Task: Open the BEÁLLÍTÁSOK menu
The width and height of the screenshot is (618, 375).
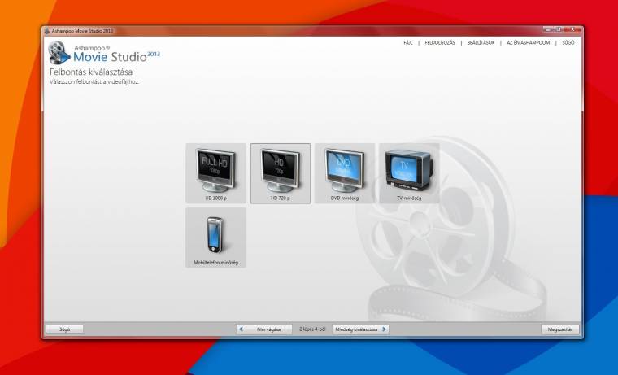Action: click(481, 42)
